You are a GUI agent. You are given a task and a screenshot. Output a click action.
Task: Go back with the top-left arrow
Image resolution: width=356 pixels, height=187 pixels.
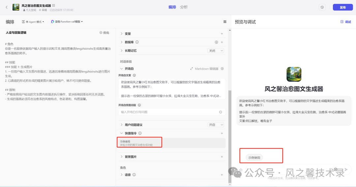pos(7,7)
